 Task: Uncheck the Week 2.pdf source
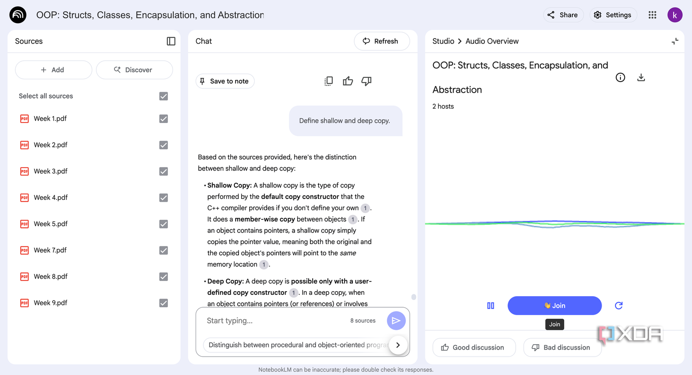click(163, 145)
